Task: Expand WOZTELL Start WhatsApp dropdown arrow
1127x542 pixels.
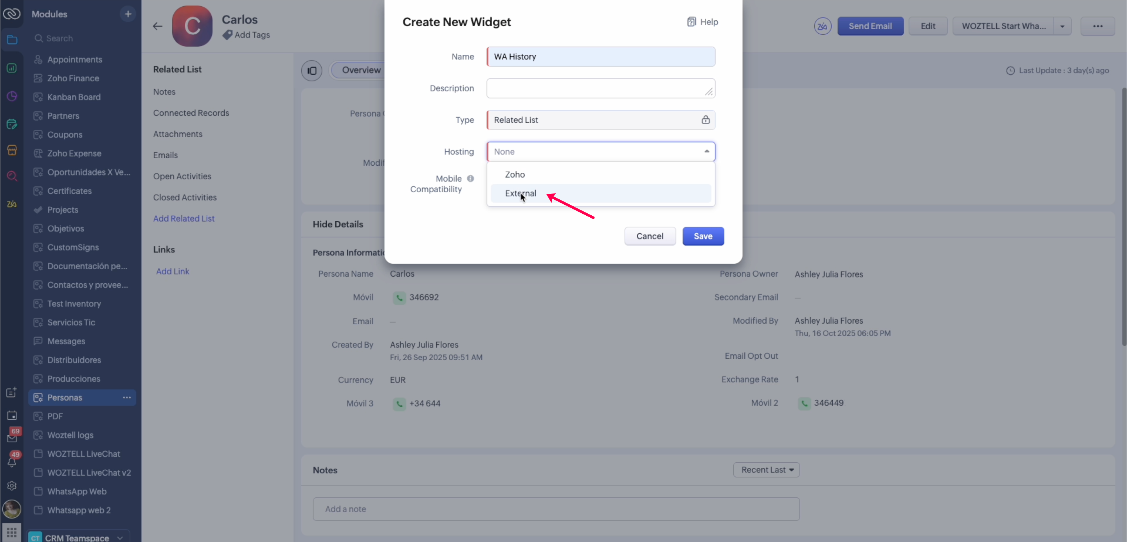Action: 1062,26
